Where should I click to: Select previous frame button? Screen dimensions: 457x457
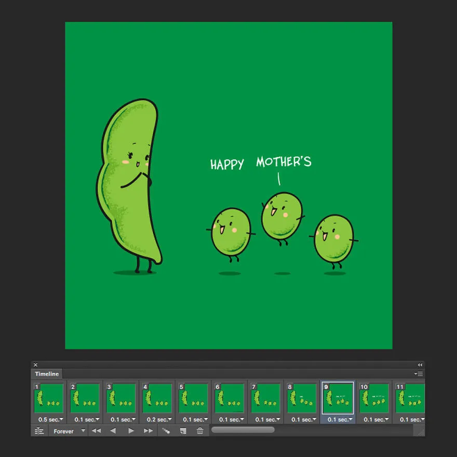(x=113, y=431)
